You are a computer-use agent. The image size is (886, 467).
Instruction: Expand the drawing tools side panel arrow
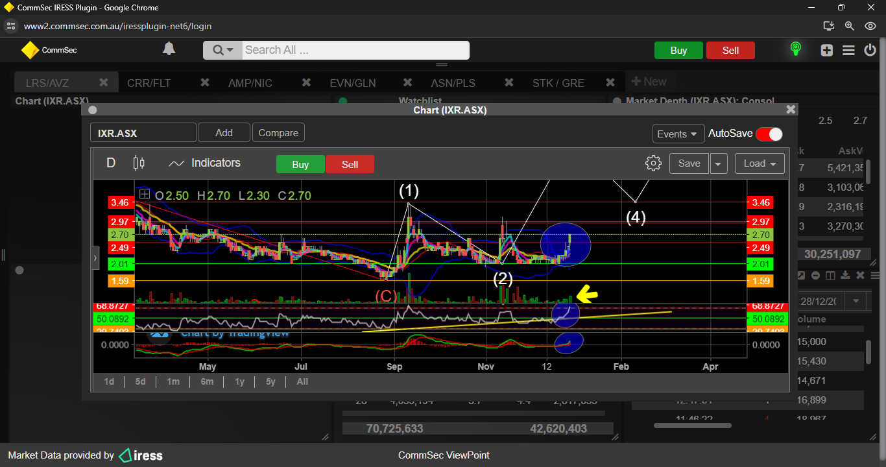pyautogui.click(x=95, y=257)
